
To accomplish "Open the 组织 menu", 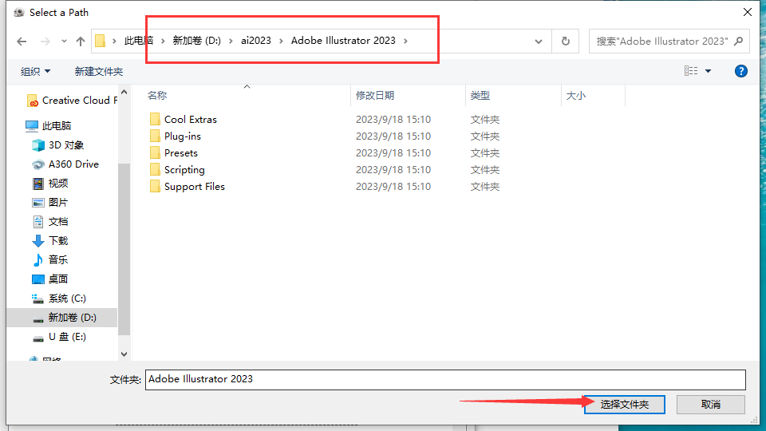I will [x=35, y=71].
